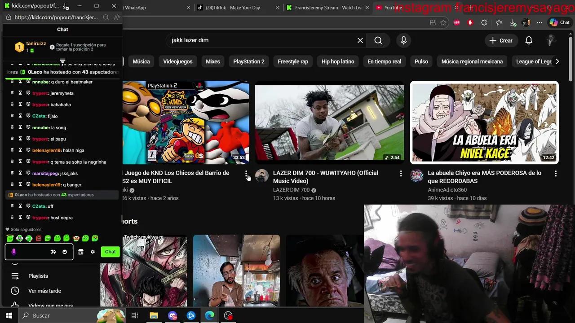Open the 7TV emotes menu in chat input

pyautogui.click(x=53, y=252)
